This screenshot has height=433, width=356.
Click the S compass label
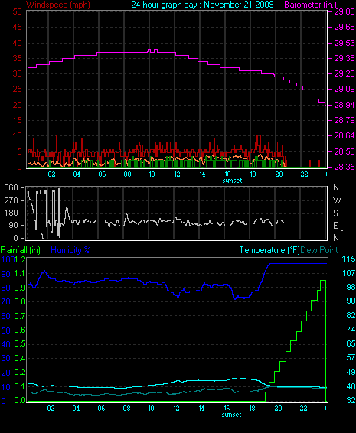[x=336, y=213]
